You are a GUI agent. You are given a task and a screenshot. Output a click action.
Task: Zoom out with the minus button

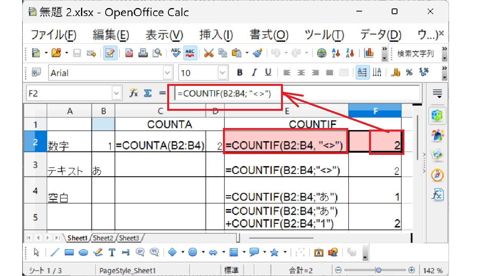pos(338,270)
